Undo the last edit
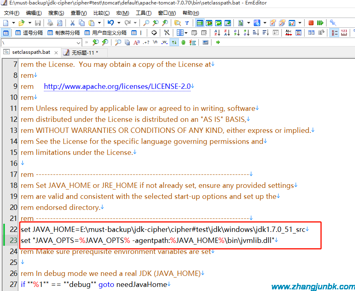The image size is (355, 291). 111,23
